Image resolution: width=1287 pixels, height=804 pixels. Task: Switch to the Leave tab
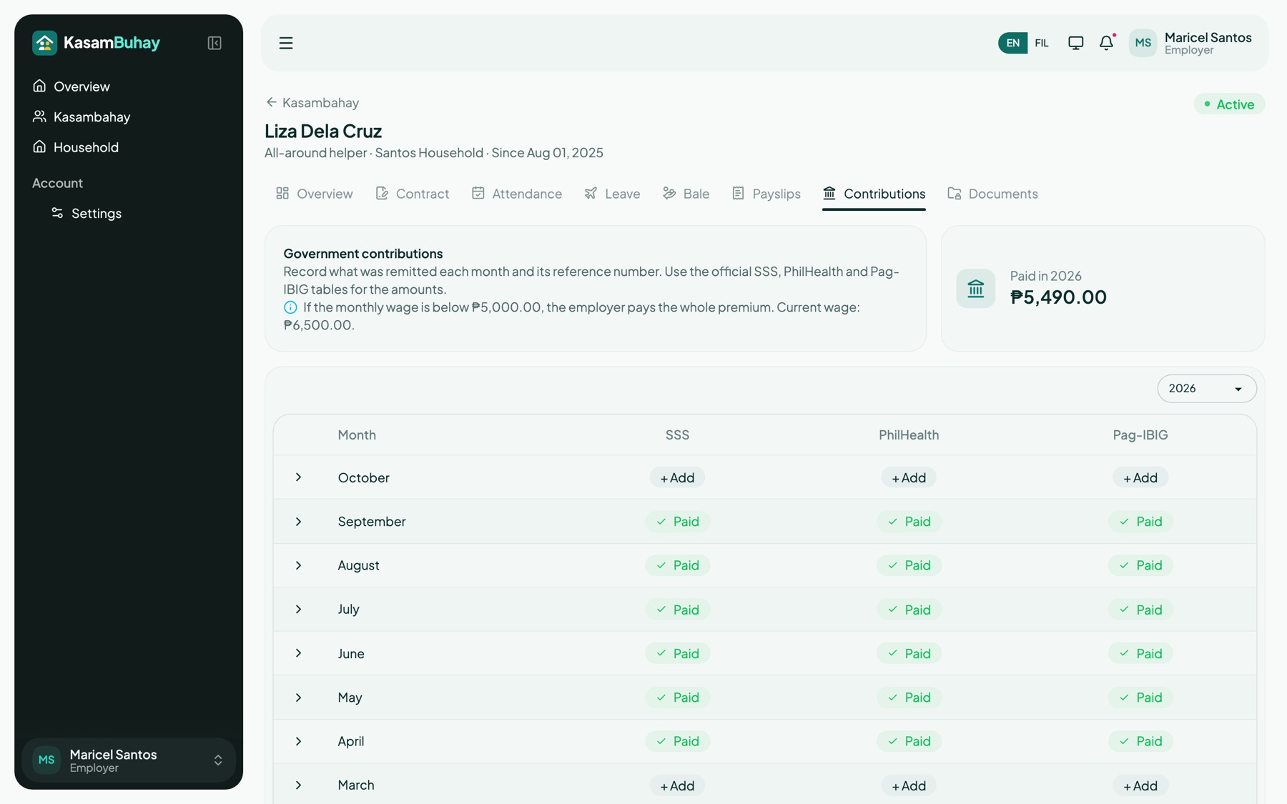click(612, 194)
